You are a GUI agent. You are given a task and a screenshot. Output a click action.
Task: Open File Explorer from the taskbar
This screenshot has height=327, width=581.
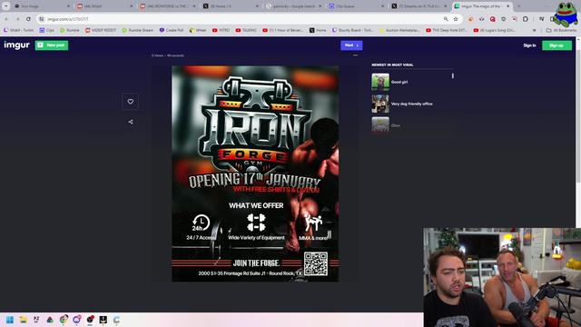point(23,320)
